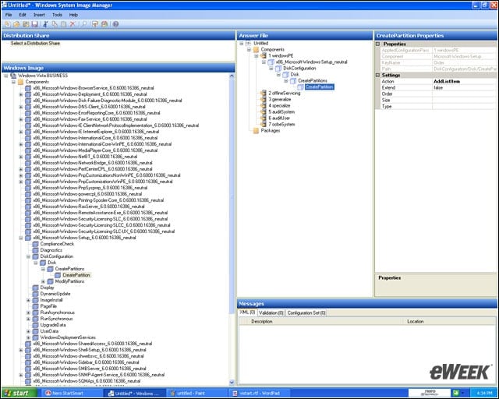This screenshot has height=399, width=499.
Task: Collapse the Settings section in properties panel
Action: tap(377, 75)
